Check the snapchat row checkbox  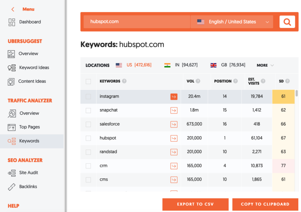click(x=88, y=110)
